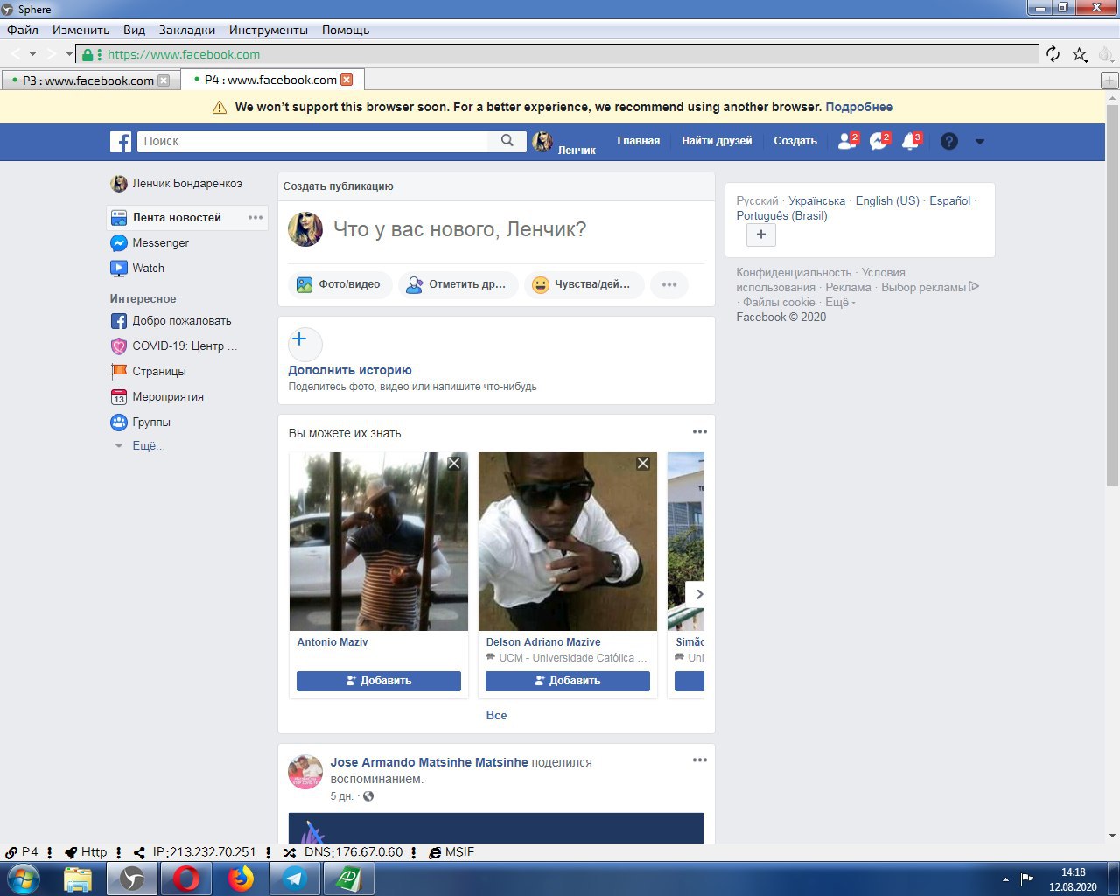Open the help question mark icon

tap(949, 141)
